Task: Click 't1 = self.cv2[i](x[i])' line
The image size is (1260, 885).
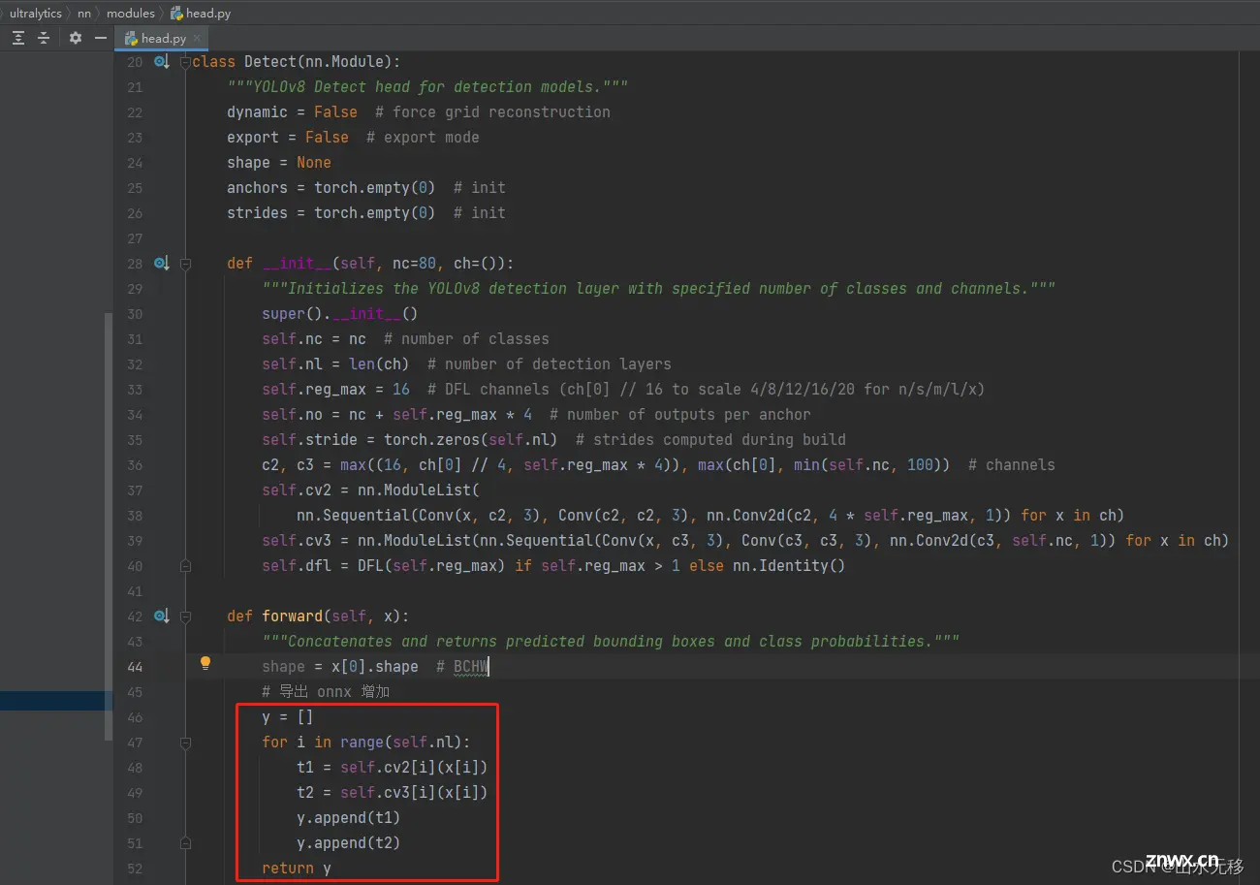Action: tap(392, 768)
